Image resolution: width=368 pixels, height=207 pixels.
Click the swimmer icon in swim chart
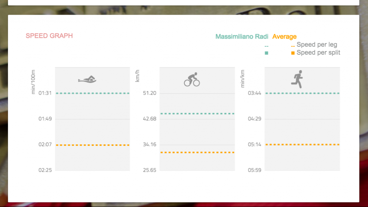[87, 79]
